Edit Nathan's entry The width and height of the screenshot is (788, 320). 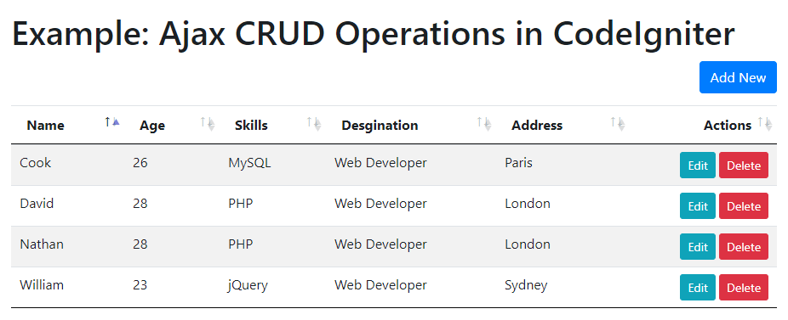point(698,247)
